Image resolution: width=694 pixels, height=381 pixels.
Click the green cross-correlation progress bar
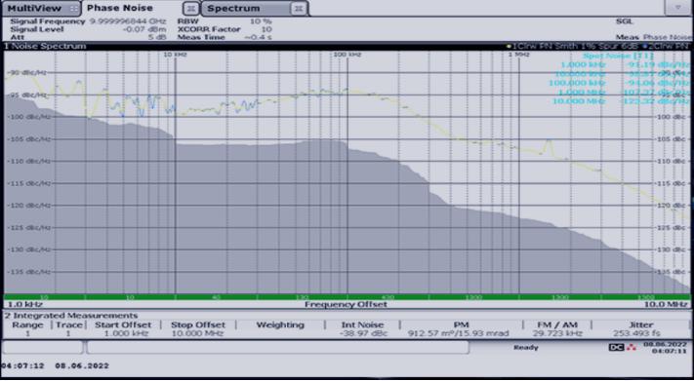[347, 297]
